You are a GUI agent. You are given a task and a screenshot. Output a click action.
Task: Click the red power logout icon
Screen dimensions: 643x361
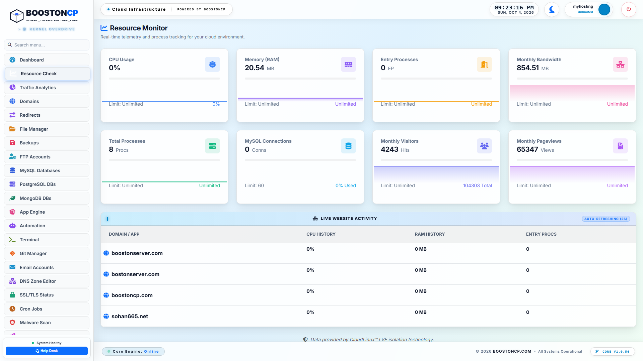pyautogui.click(x=629, y=9)
